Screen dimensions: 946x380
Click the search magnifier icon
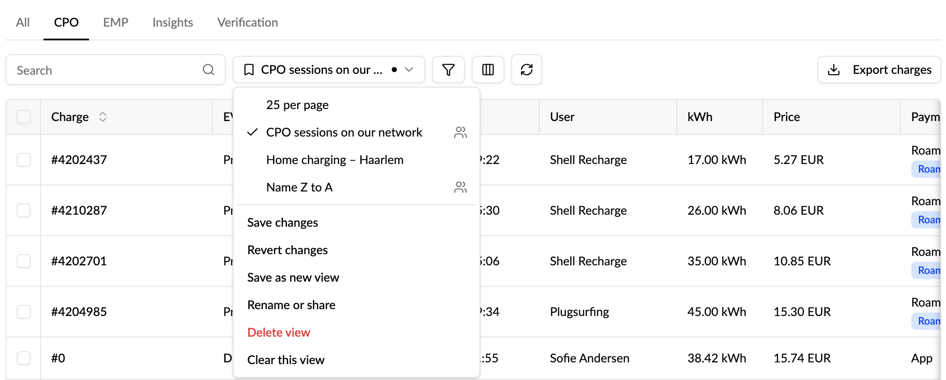click(x=209, y=70)
